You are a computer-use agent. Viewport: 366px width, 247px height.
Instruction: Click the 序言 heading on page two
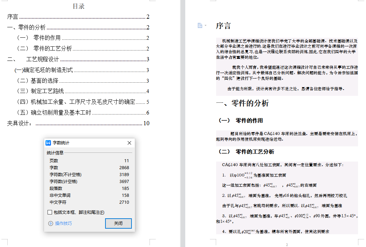pos(223,26)
